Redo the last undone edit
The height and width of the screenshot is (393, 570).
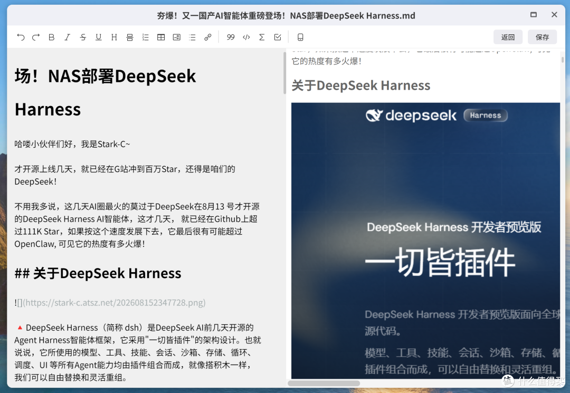point(36,37)
